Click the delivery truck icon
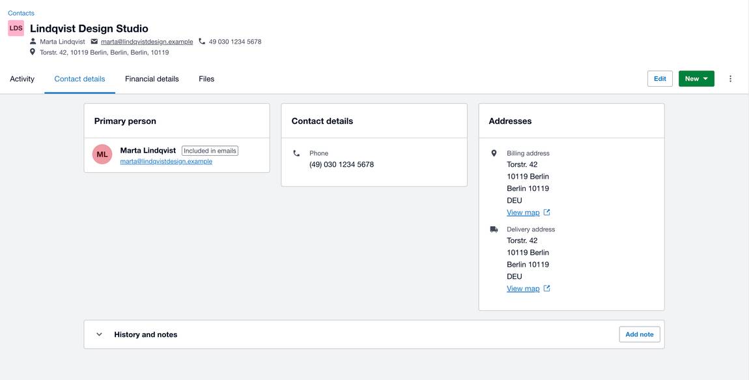749x380 pixels. tap(494, 229)
